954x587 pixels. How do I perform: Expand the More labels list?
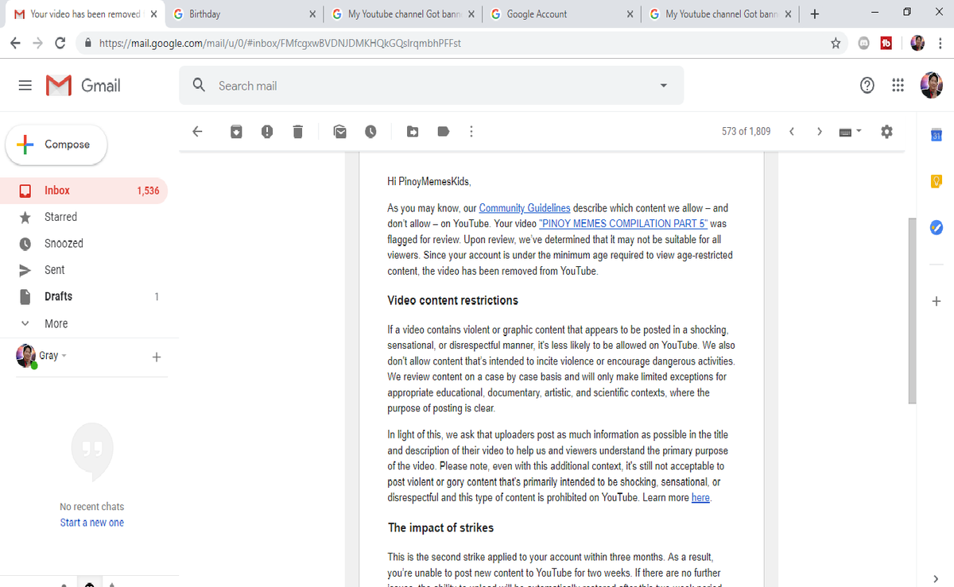coord(83,323)
